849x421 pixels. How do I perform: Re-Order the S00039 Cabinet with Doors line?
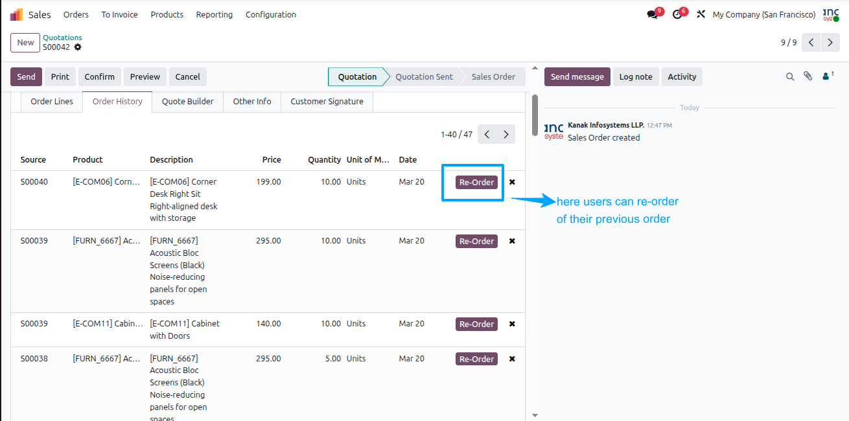[476, 324]
